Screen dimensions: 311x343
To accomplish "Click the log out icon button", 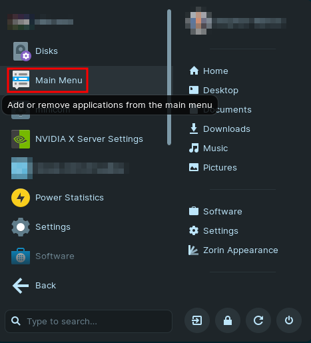I will (197, 320).
